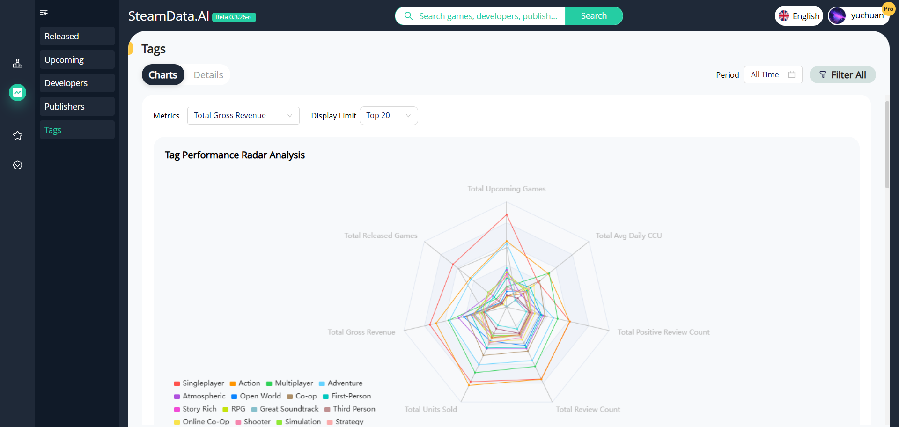Click the Filter All button

[x=842, y=75]
